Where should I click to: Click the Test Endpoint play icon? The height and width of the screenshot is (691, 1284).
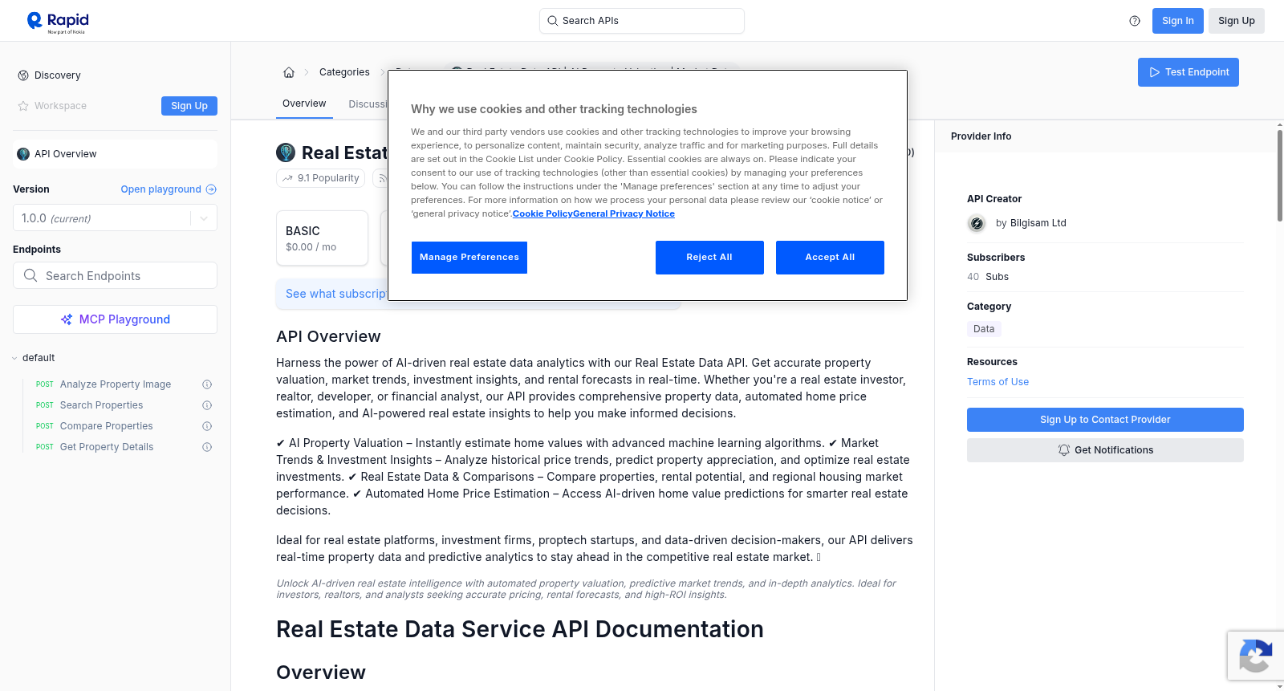point(1155,72)
